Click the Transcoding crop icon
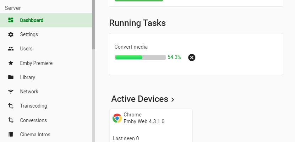This screenshot has width=295, height=142. (11, 106)
